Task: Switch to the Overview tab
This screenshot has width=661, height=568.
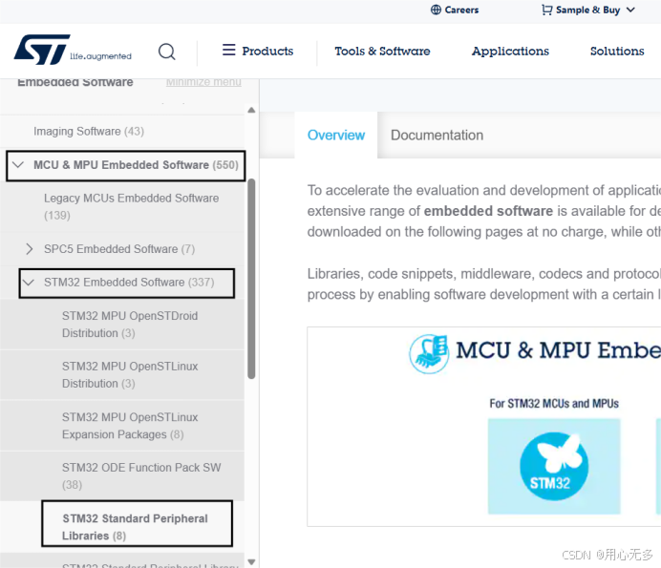Action: pos(336,135)
